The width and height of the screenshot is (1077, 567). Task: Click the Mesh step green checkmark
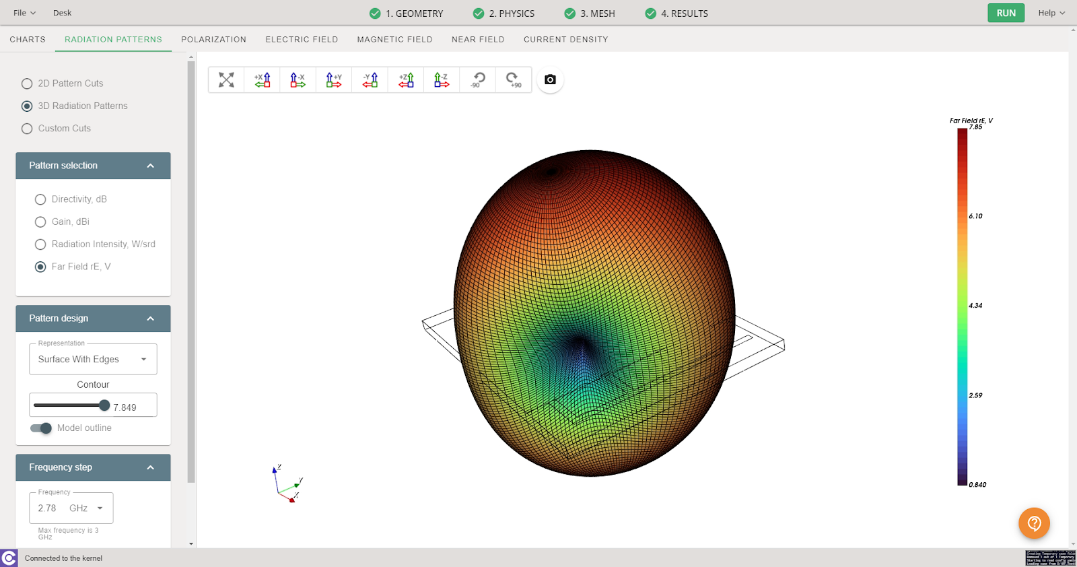pos(570,13)
